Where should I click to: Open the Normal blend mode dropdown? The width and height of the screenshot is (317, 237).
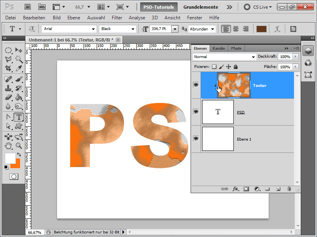pyautogui.click(x=254, y=57)
